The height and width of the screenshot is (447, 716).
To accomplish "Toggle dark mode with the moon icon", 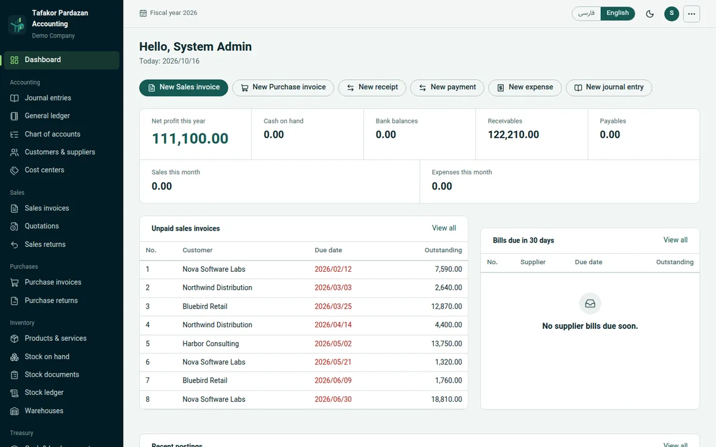I will (x=650, y=14).
